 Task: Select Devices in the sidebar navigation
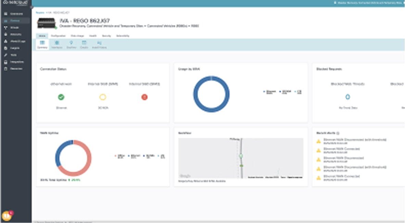coord(16,21)
